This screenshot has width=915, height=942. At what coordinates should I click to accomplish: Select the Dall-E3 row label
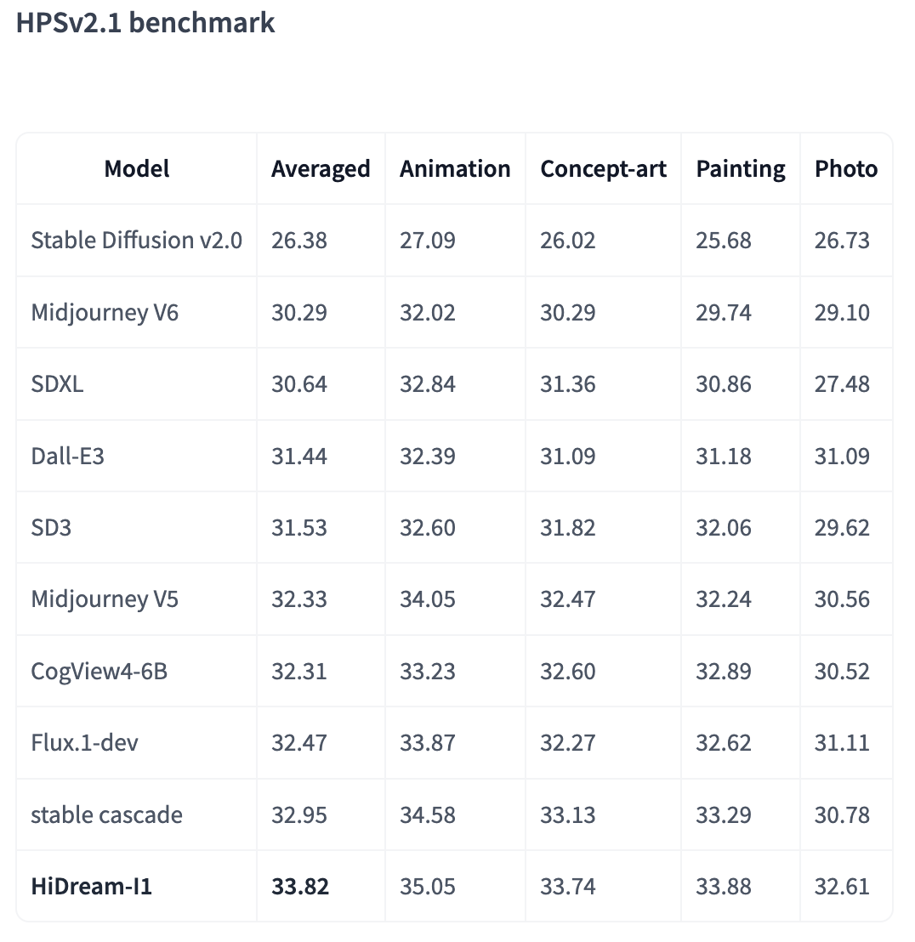click(x=68, y=456)
